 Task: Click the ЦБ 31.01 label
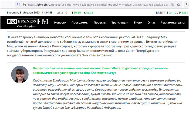(63, 13)
